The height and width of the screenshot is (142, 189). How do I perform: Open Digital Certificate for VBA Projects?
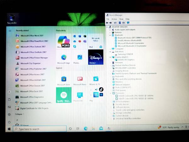[x=32, y=108]
